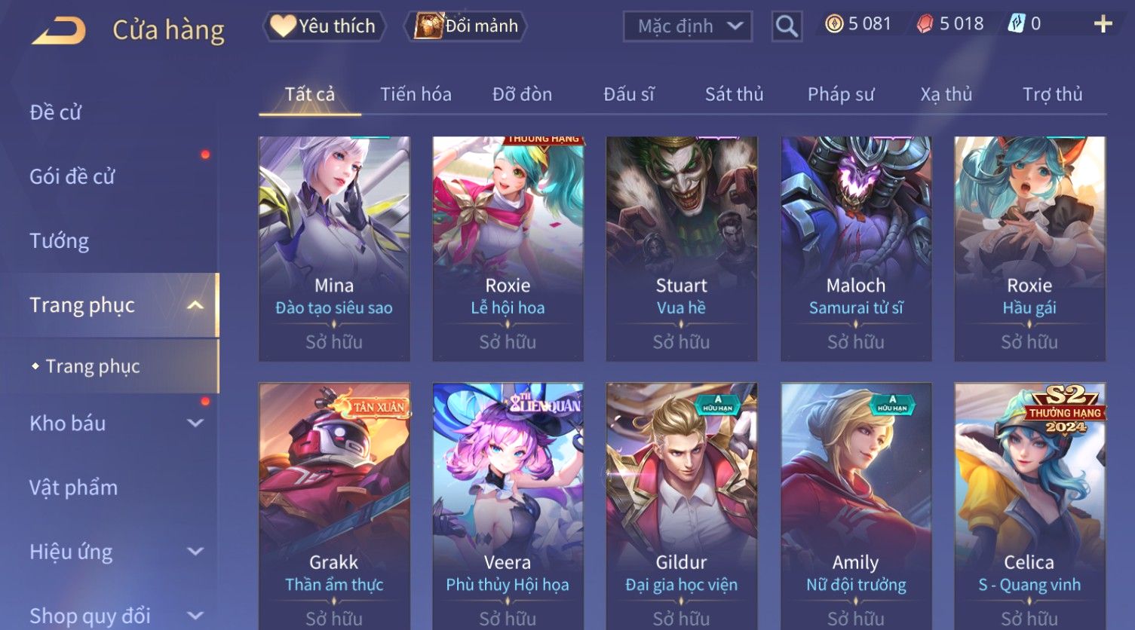
Task: Expand the Hiệu ứng sidebar section
Action: coord(195,552)
